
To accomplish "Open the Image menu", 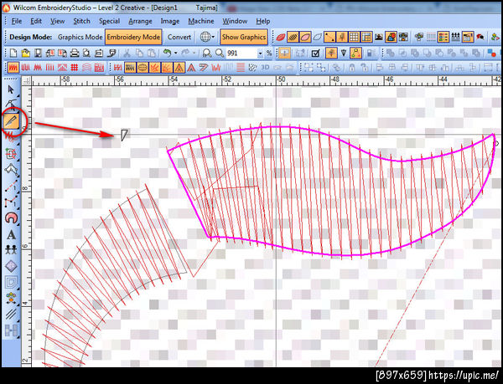I will point(170,21).
